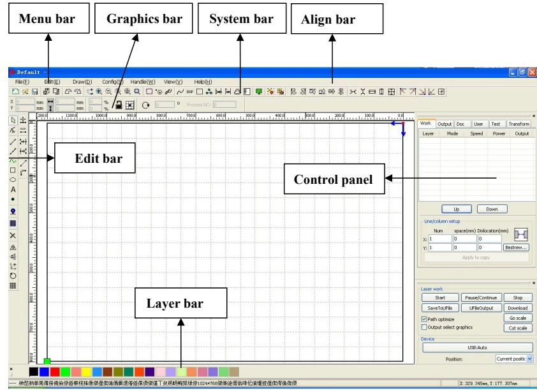Click the delete X tool icon
Viewport: 537px width, 390px height.
(x=13, y=236)
